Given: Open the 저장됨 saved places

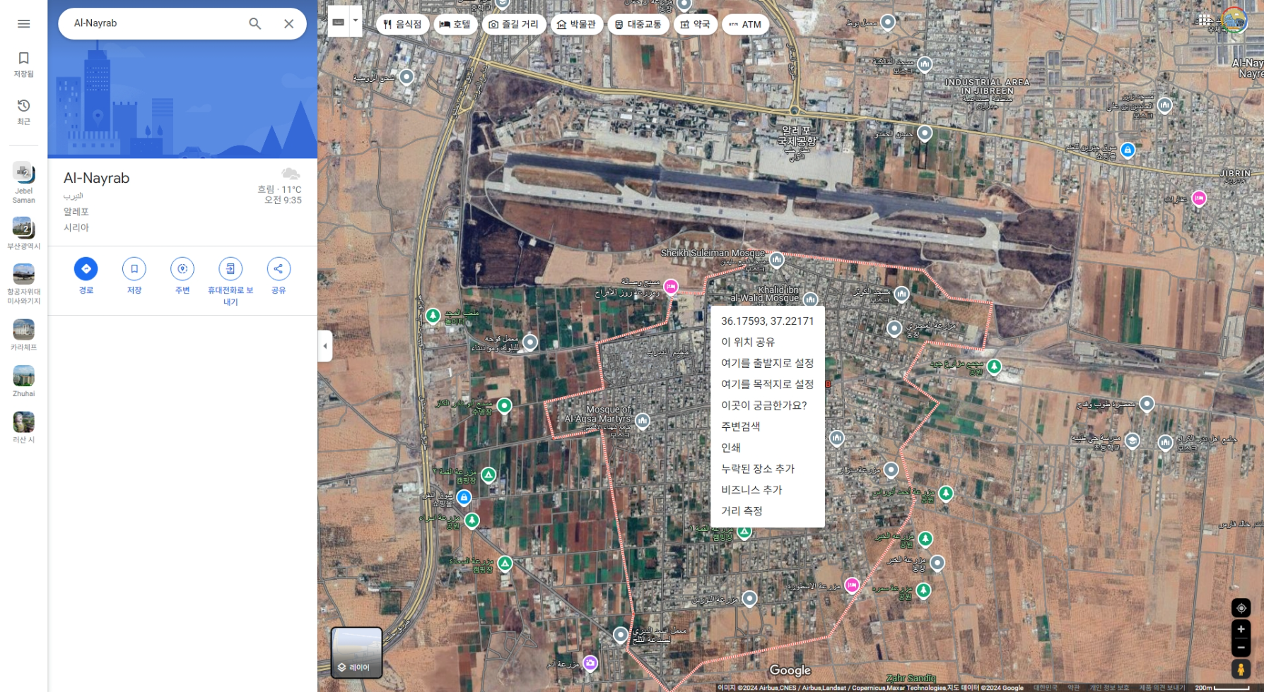Looking at the screenshot, I should 23,64.
